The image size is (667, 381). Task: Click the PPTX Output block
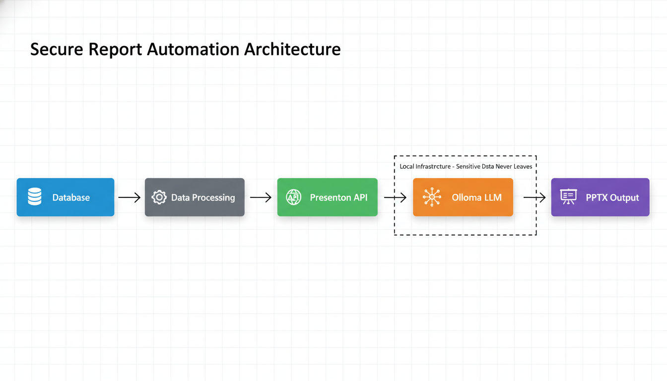click(x=600, y=197)
